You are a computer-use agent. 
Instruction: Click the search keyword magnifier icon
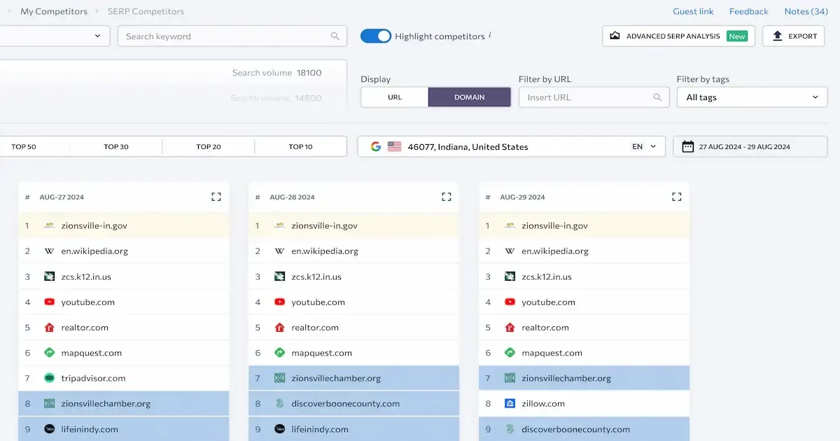(335, 36)
